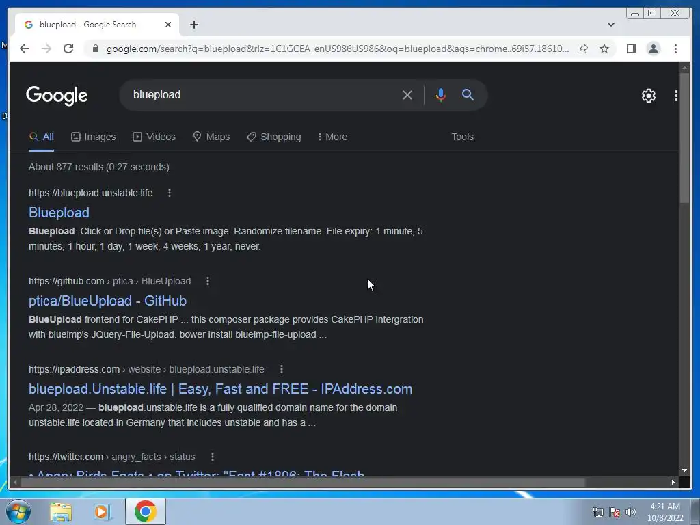The image size is (700, 525).
Task: View site info via padlock icon
Action: point(95,49)
